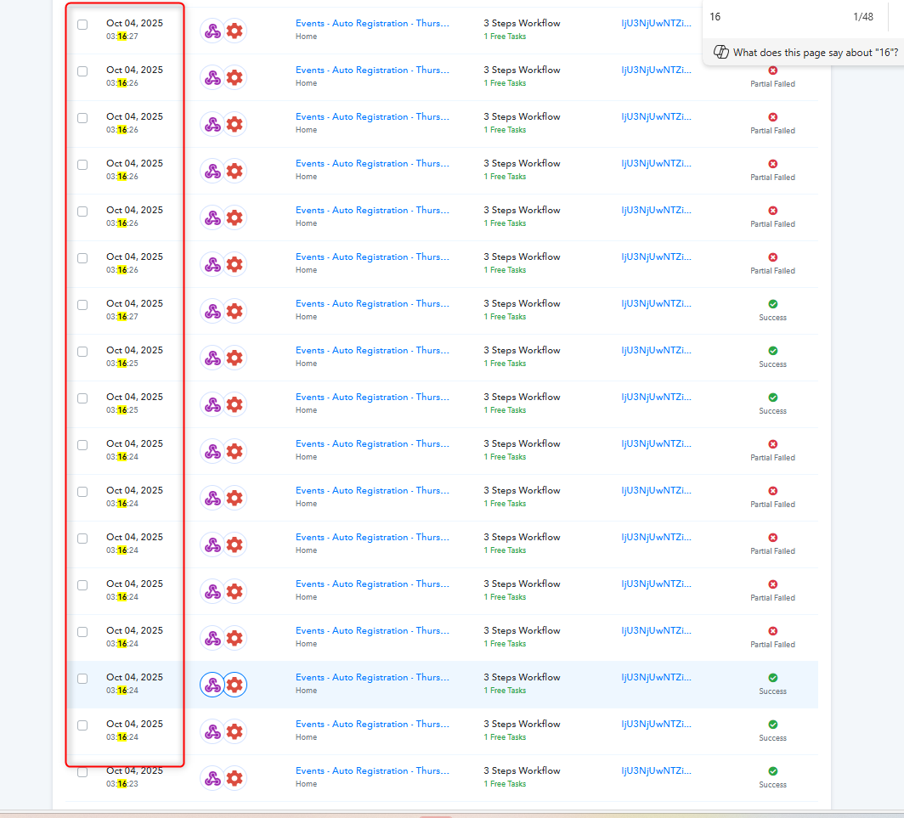Click green Success check in highlighted row
The image size is (904, 818).
(772, 678)
